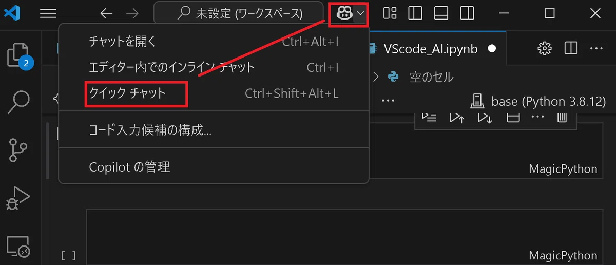Click the Run by Line icon
Image resolution: width=616 pixels, height=265 pixels.
pos(429,118)
